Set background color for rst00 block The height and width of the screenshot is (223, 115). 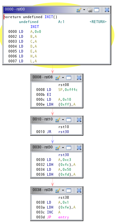[x=79, y=10]
